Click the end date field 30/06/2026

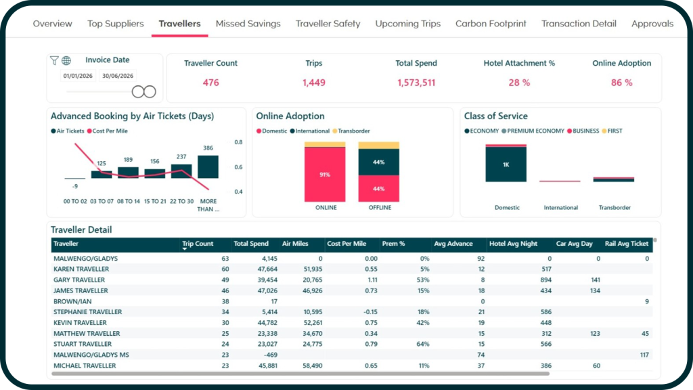tap(118, 76)
